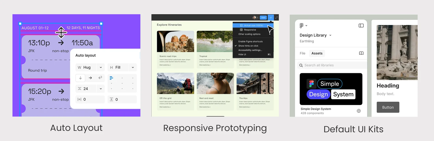Open the Off-the-grid photo thumbnail
Image resolution: width=434 pixels, height=141 pixels.
point(175,83)
